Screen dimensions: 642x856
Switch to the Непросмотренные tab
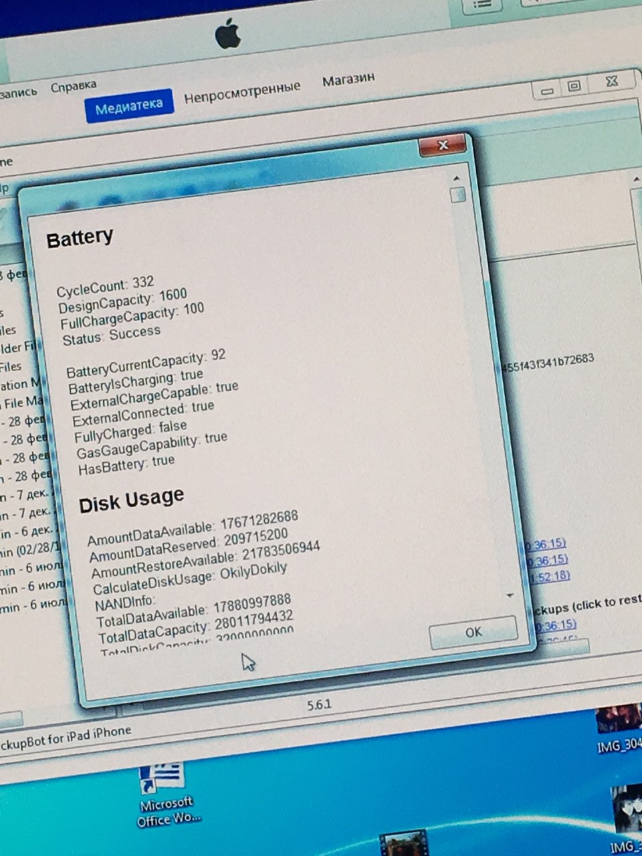pyautogui.click(x=242, y=92)
